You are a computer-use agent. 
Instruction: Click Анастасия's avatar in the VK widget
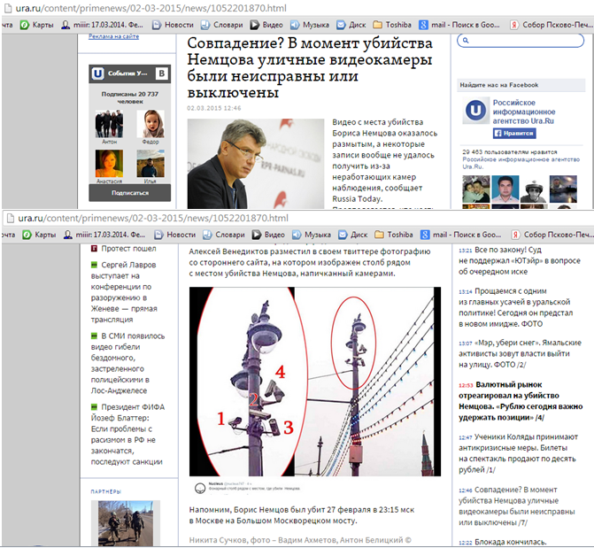[109, 164]
